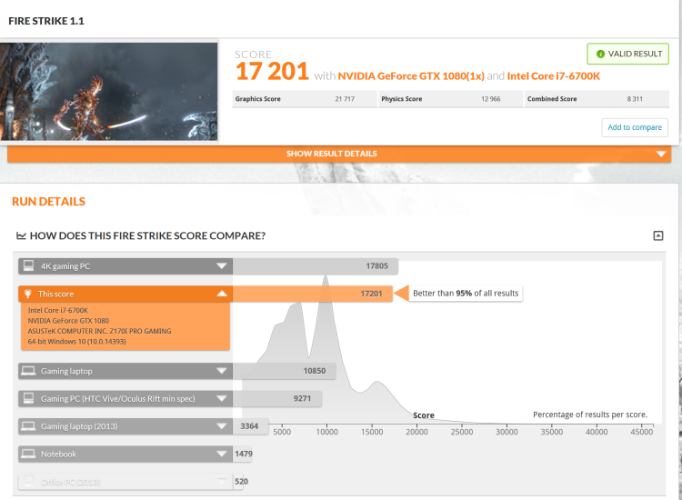Expand the Gaming laptop dropdown arrow

[222, 371]
